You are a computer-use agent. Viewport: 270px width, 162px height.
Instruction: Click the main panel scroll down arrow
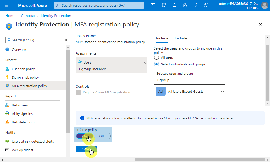268,103
